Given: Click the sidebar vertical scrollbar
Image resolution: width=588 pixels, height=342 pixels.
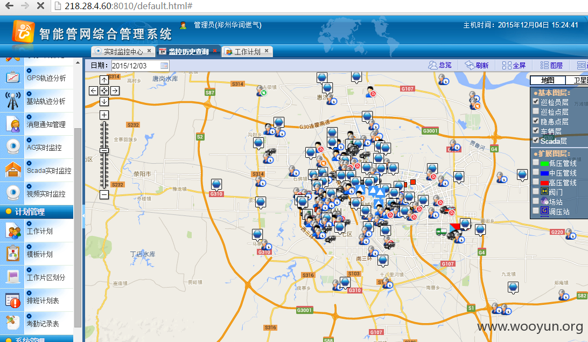Looking at the screenshot, I should coord(78,227).
